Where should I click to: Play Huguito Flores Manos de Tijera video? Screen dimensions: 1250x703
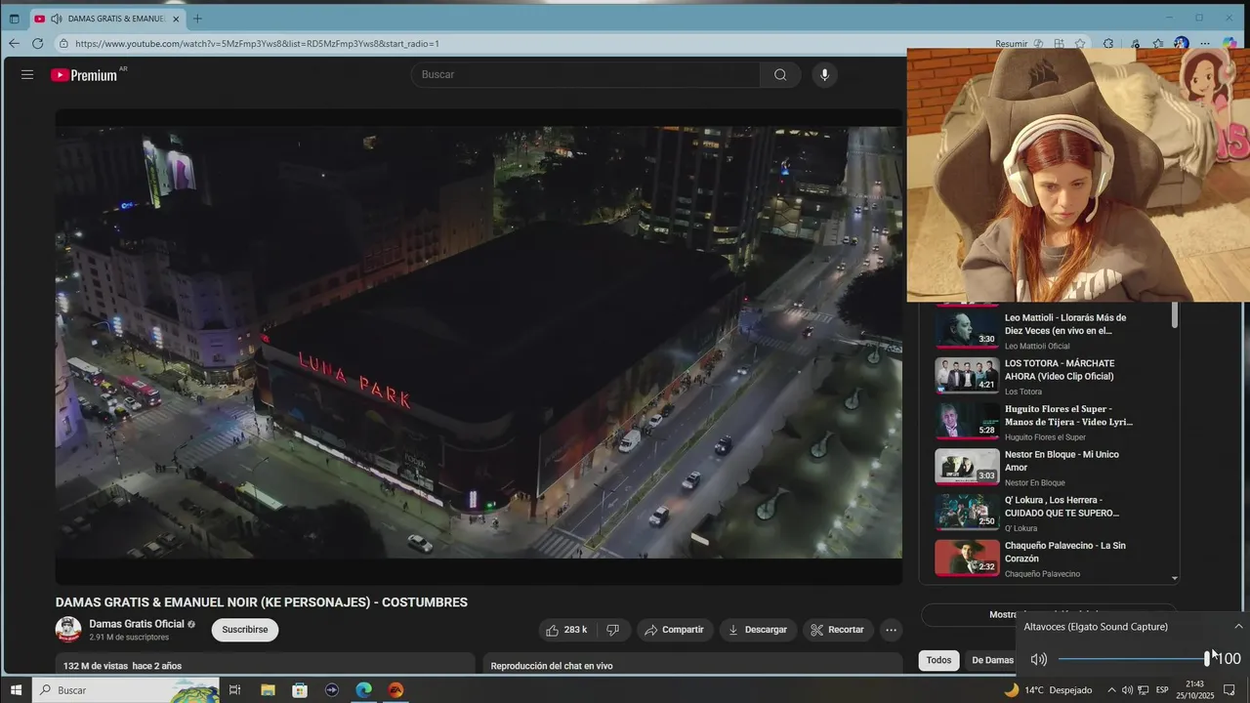pyautogui.click(x=1055, y=422)
